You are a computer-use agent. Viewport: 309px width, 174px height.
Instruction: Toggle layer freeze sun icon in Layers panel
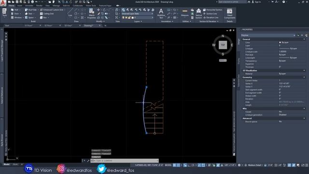tap(126, 17)
